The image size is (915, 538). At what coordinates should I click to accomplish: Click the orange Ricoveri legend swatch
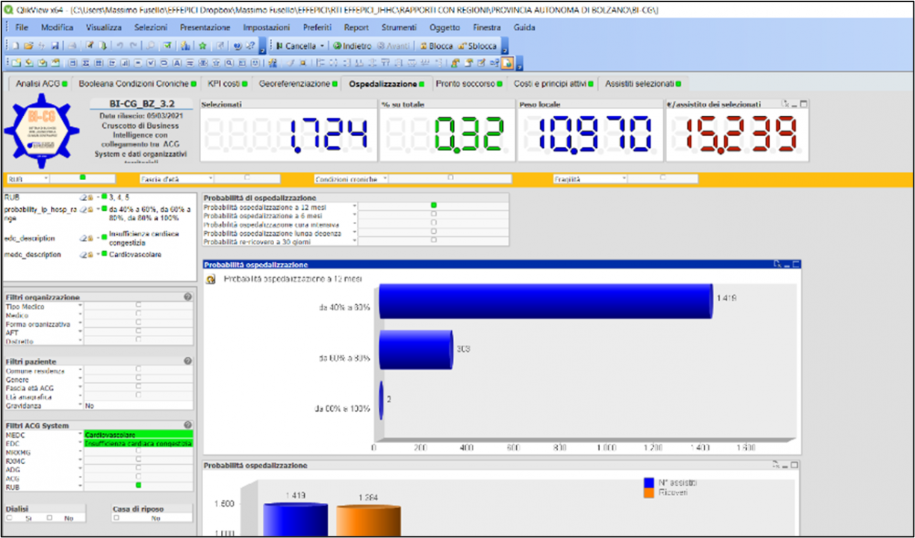(648, 492)
